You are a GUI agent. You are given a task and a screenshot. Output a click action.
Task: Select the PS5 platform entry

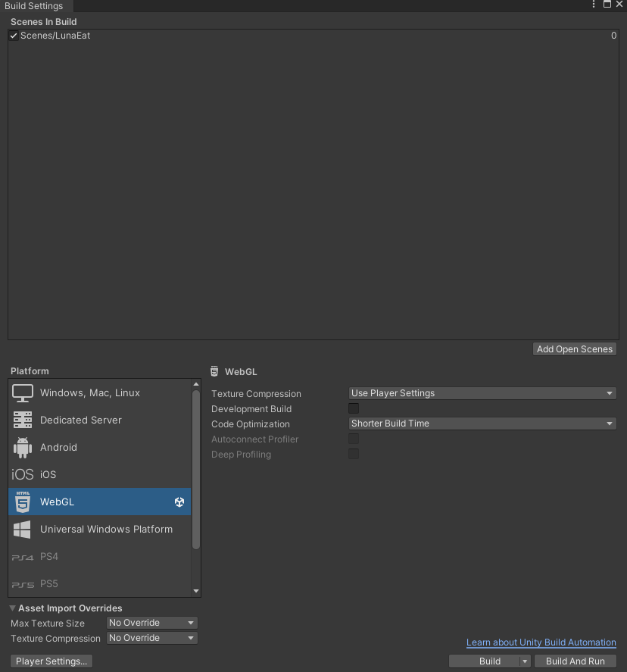[100, 584]
